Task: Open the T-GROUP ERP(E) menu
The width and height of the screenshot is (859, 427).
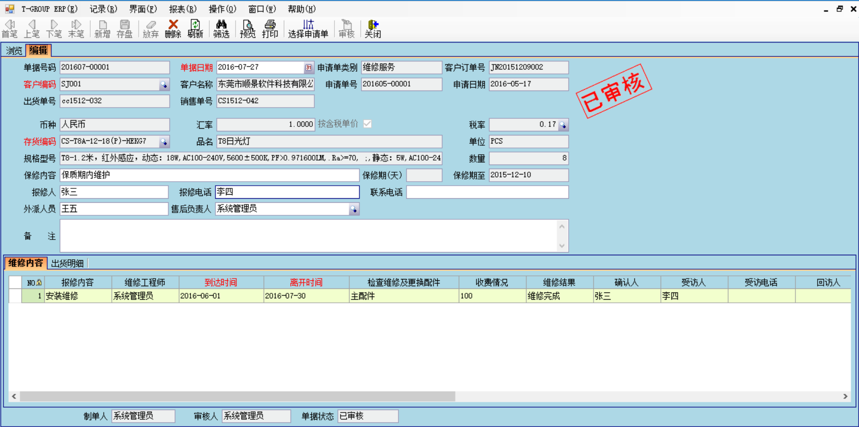Action: pyautogui.click(x=49, y=9)
